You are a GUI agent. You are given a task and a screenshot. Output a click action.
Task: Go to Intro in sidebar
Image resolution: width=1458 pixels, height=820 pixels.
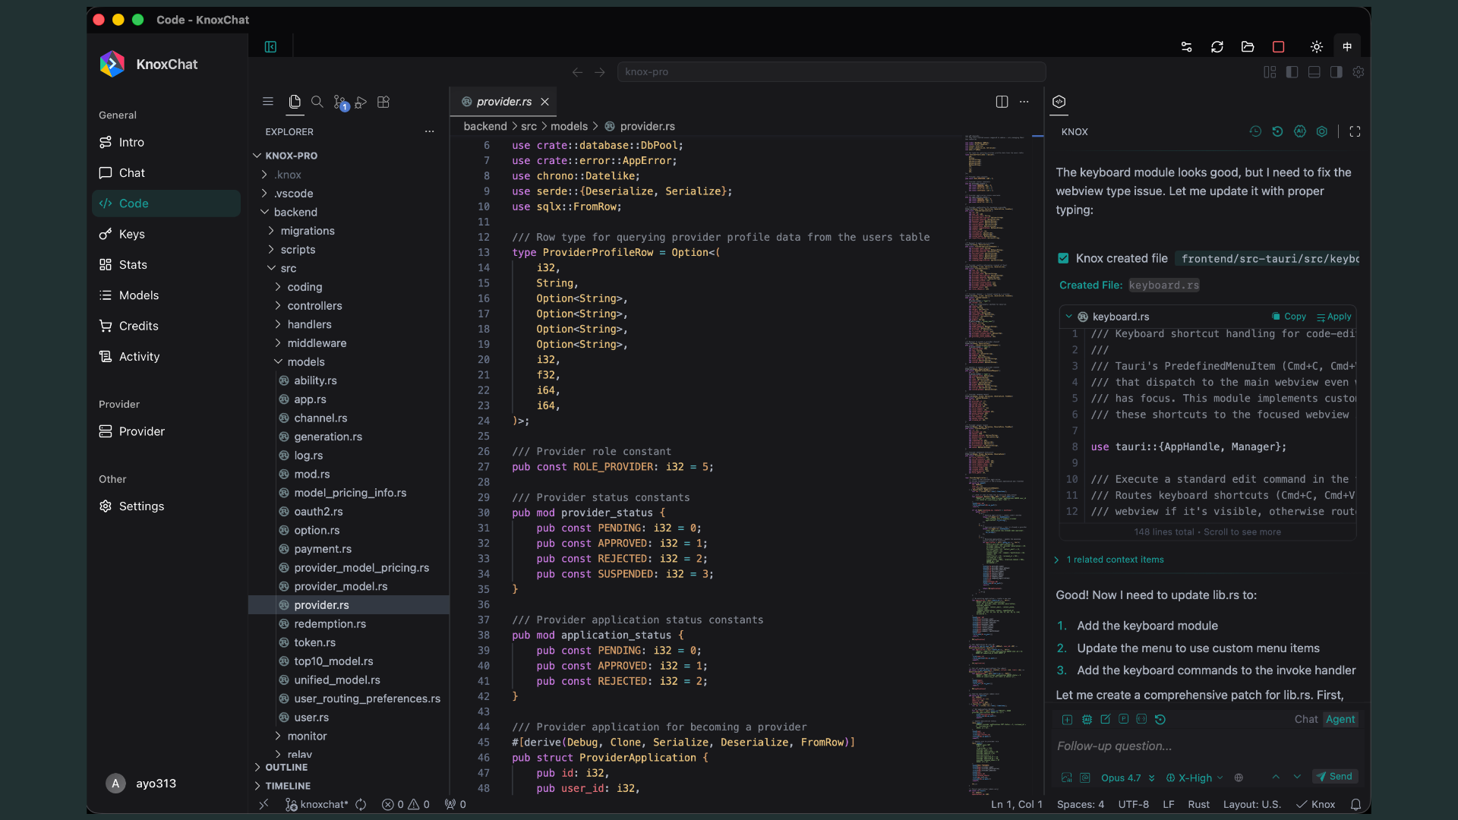click(x=166, y=143)
